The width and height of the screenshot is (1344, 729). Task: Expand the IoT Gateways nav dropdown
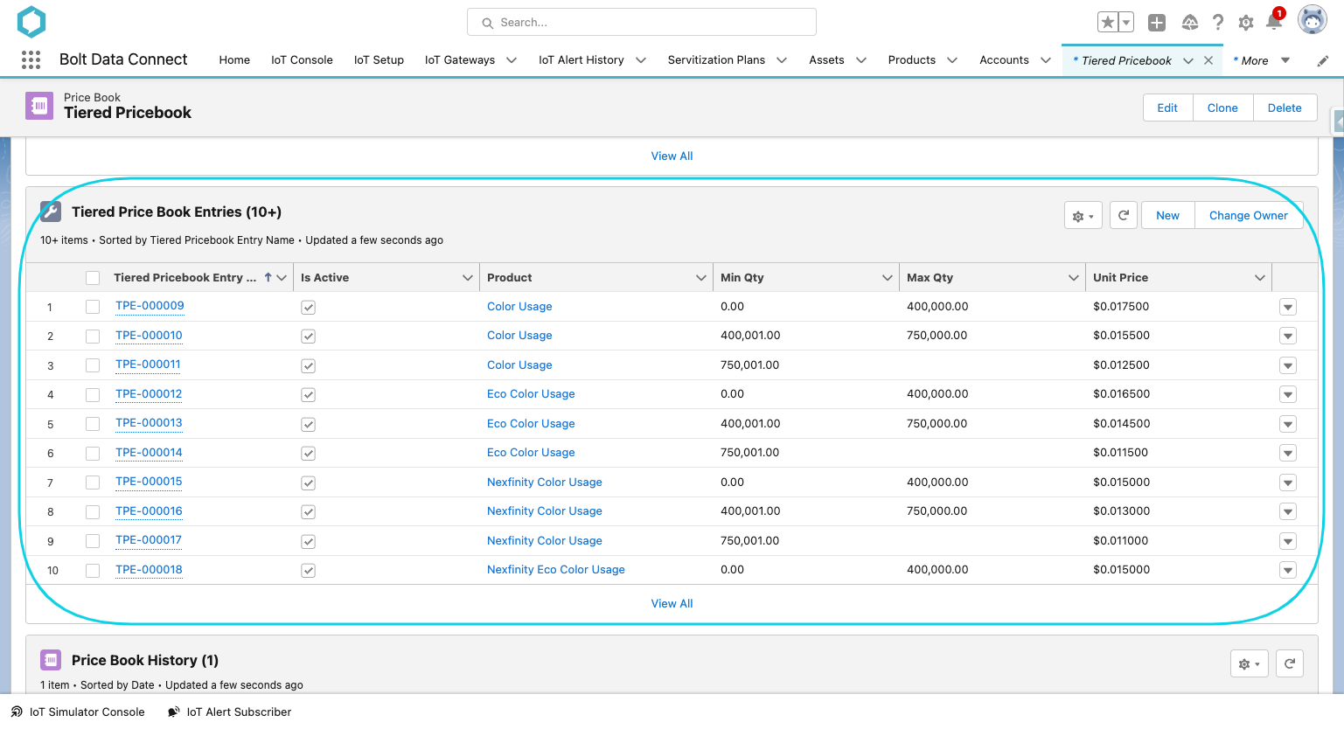(x=512, y=60)
